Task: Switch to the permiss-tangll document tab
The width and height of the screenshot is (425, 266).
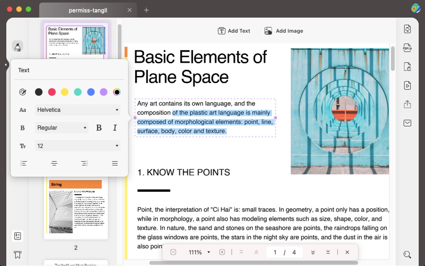Action: pyautogui.click(x=88, y=10)
